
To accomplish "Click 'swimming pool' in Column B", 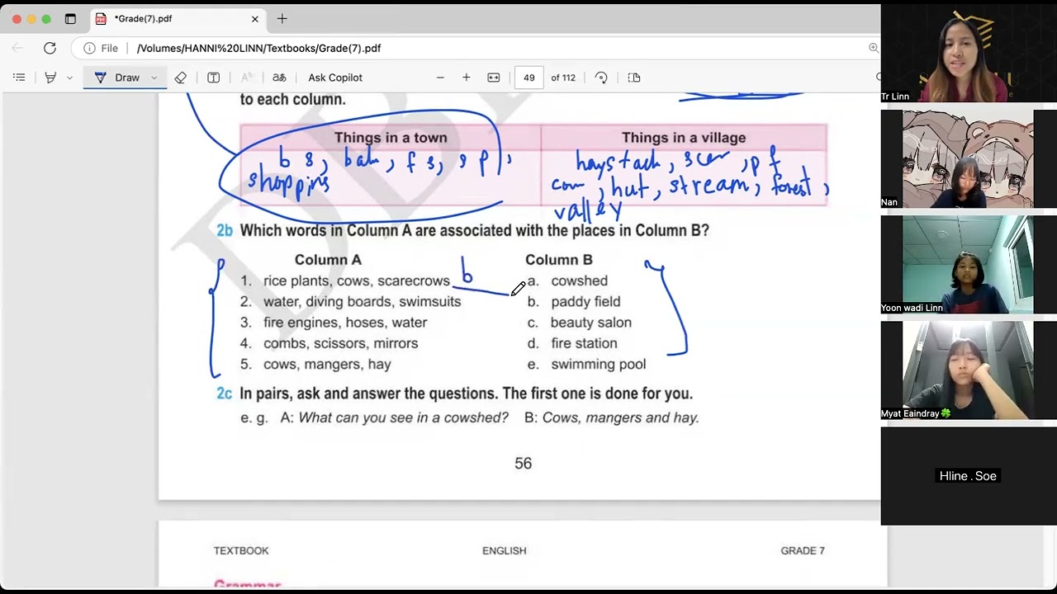I will pos(599,364).
